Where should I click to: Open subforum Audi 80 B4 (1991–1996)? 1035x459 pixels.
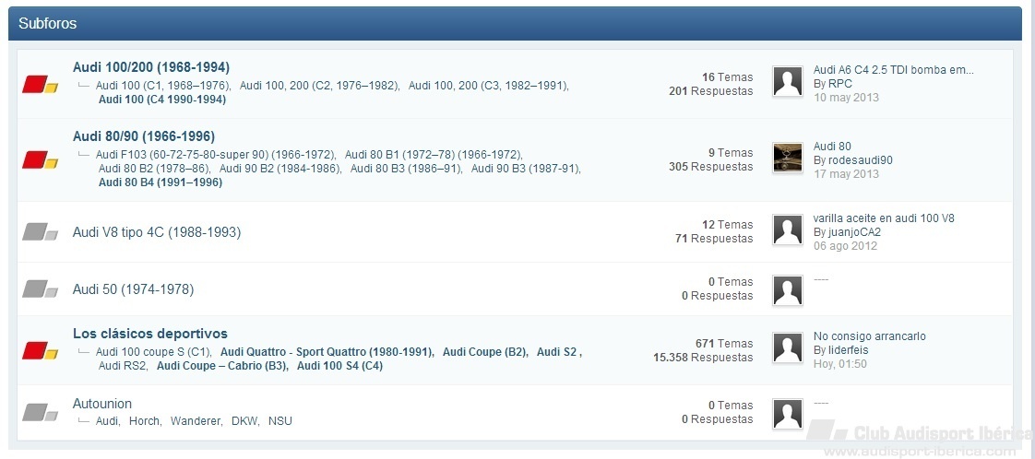tap(161, 182)
